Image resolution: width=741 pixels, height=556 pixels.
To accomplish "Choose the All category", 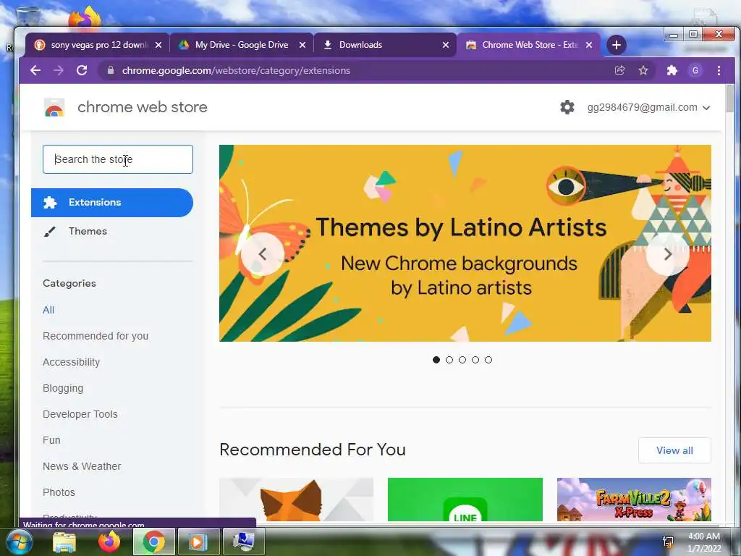I will 48,310.
